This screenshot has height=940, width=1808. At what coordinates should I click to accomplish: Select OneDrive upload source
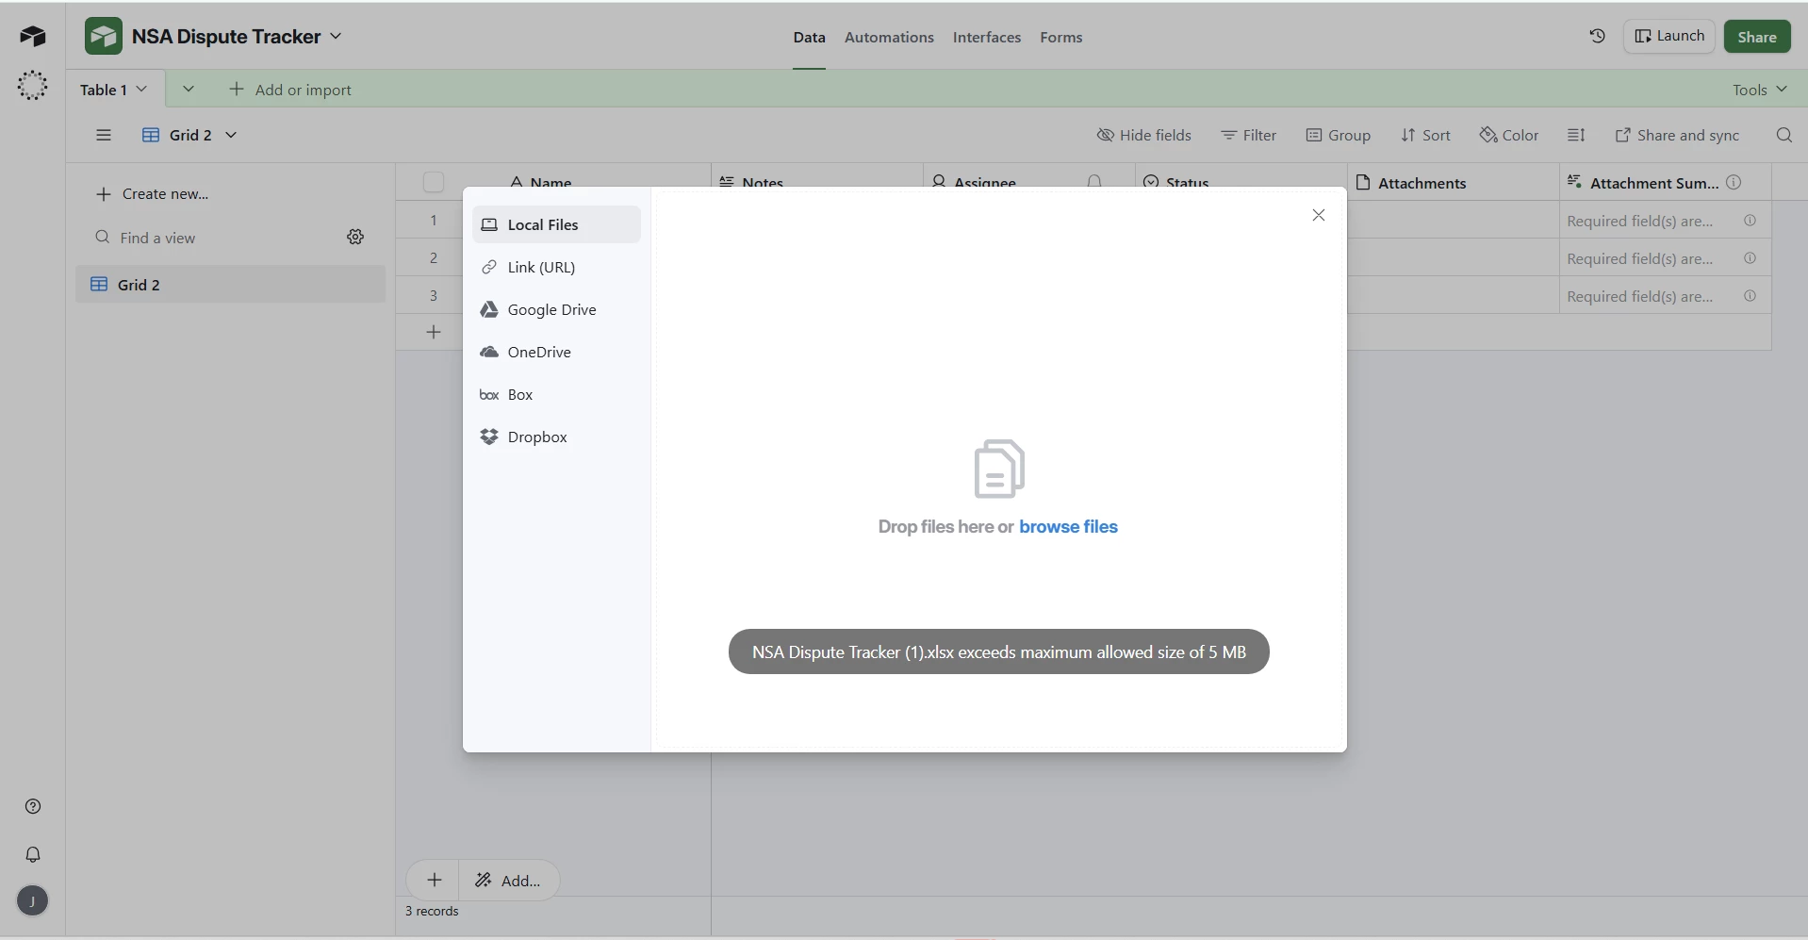tap(556, 352)
